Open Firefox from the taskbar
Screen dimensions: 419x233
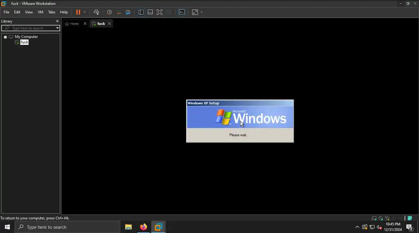coord(143,227)
